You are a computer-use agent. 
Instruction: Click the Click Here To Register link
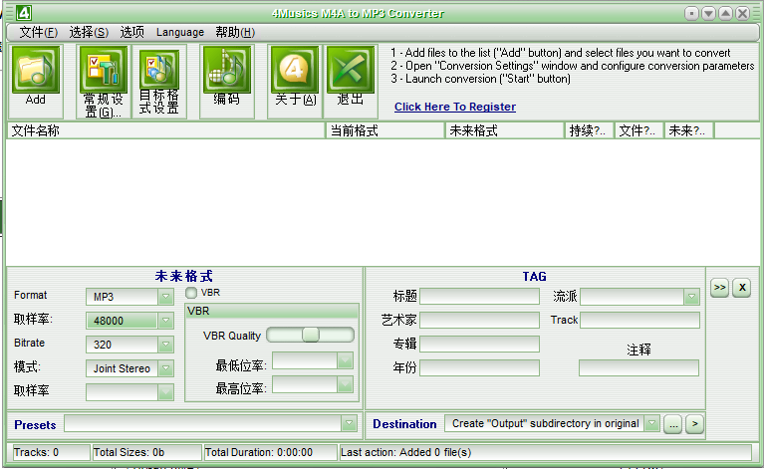pos(454,107)
